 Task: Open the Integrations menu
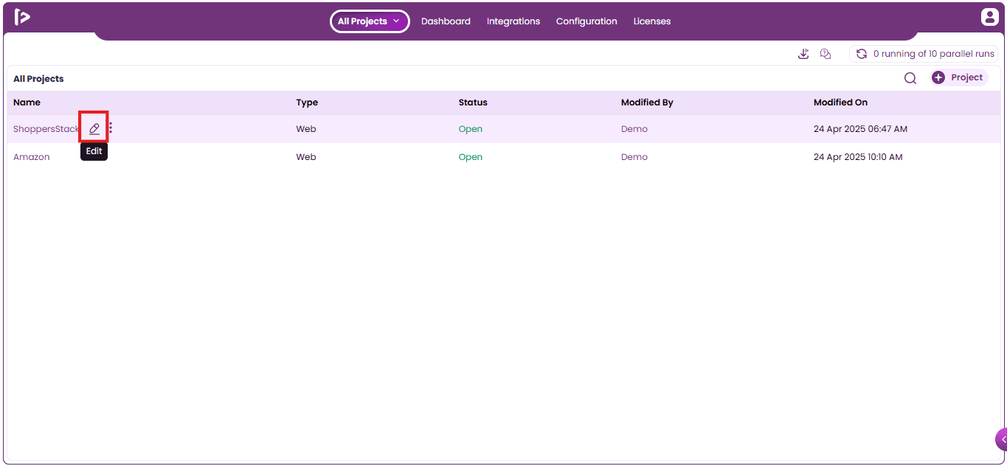pos(513,21)
